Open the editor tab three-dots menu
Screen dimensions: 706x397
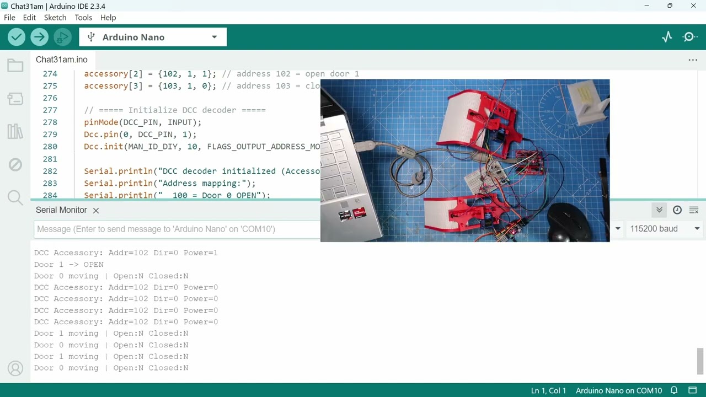[x=693, y=60]
